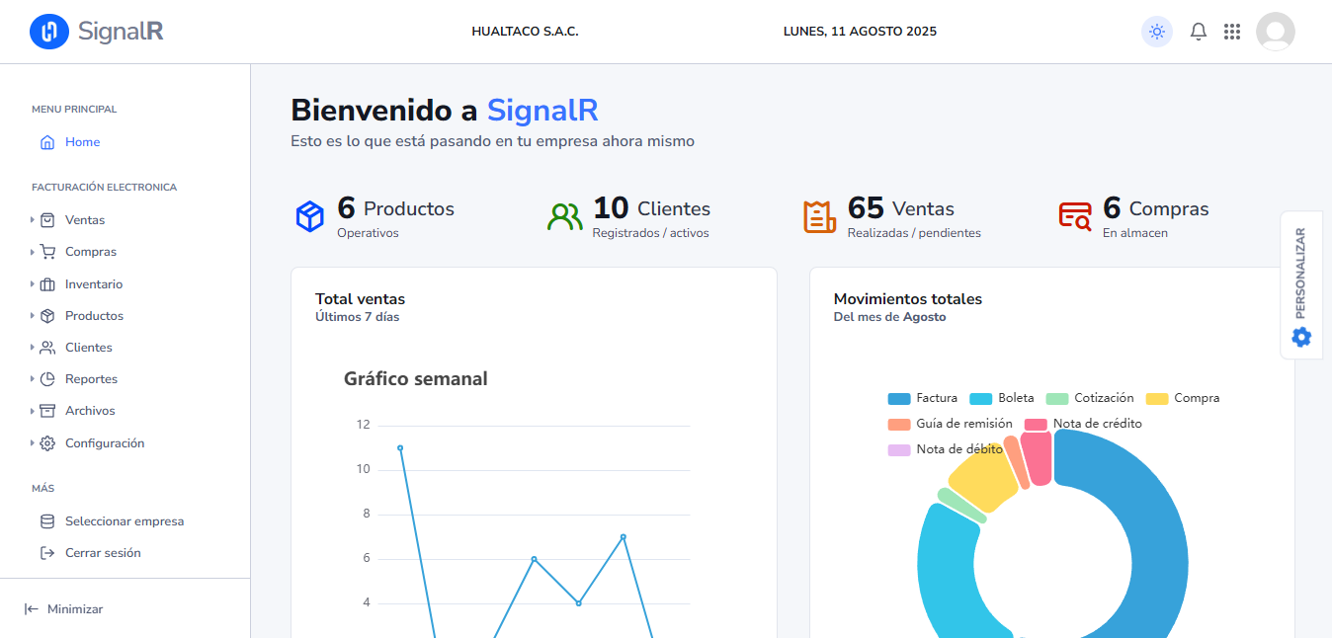
Task: Click the Home house icon
Action: tap(47, 142)
